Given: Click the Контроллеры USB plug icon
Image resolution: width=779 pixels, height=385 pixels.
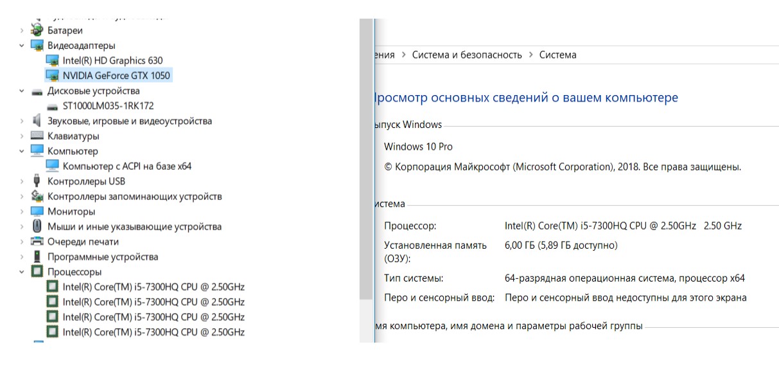Looking at the screenshot, I should click(x=37, y=181).
